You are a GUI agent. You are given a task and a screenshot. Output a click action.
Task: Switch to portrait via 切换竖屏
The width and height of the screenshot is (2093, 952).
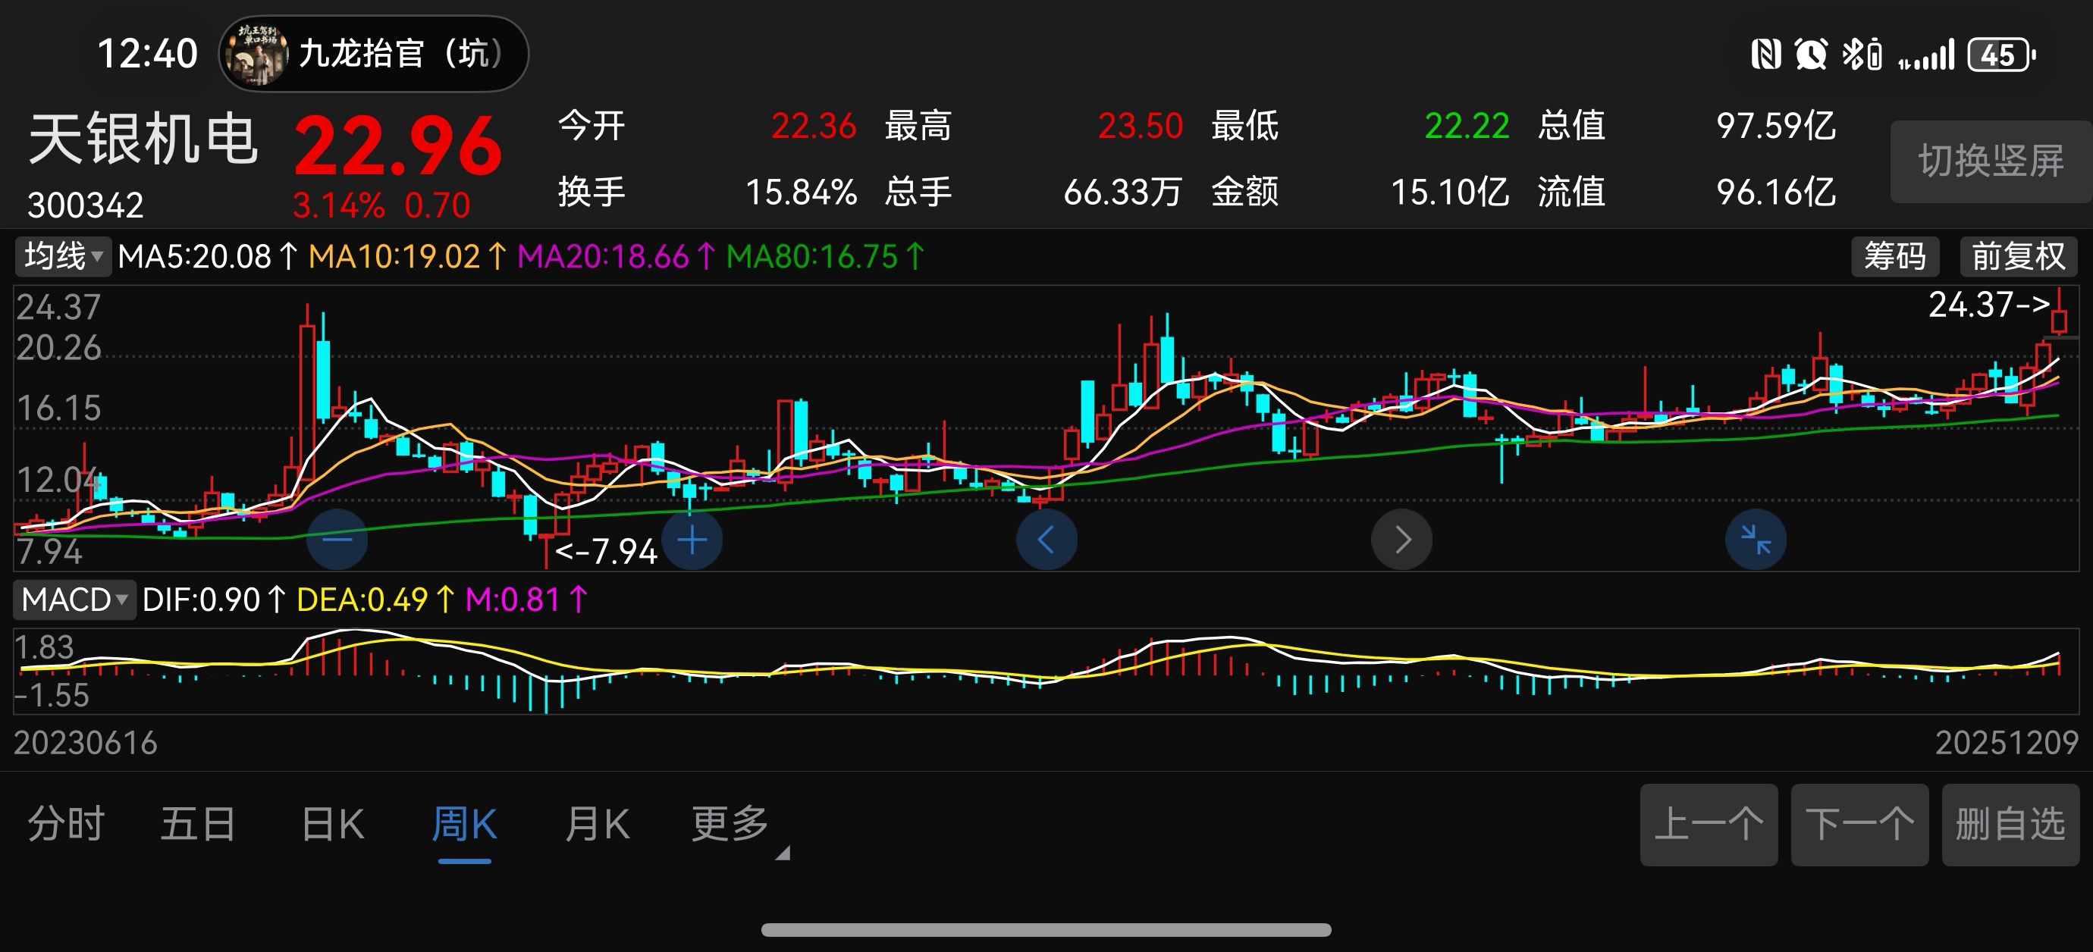point(1991,161)
